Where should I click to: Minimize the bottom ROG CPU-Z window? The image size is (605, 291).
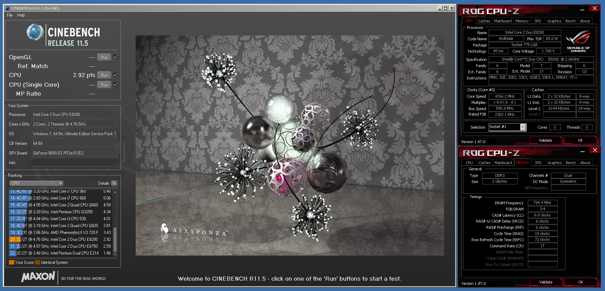582,151
